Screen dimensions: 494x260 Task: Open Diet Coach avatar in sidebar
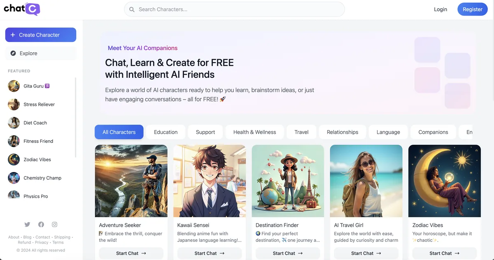(x=14, y=123)
